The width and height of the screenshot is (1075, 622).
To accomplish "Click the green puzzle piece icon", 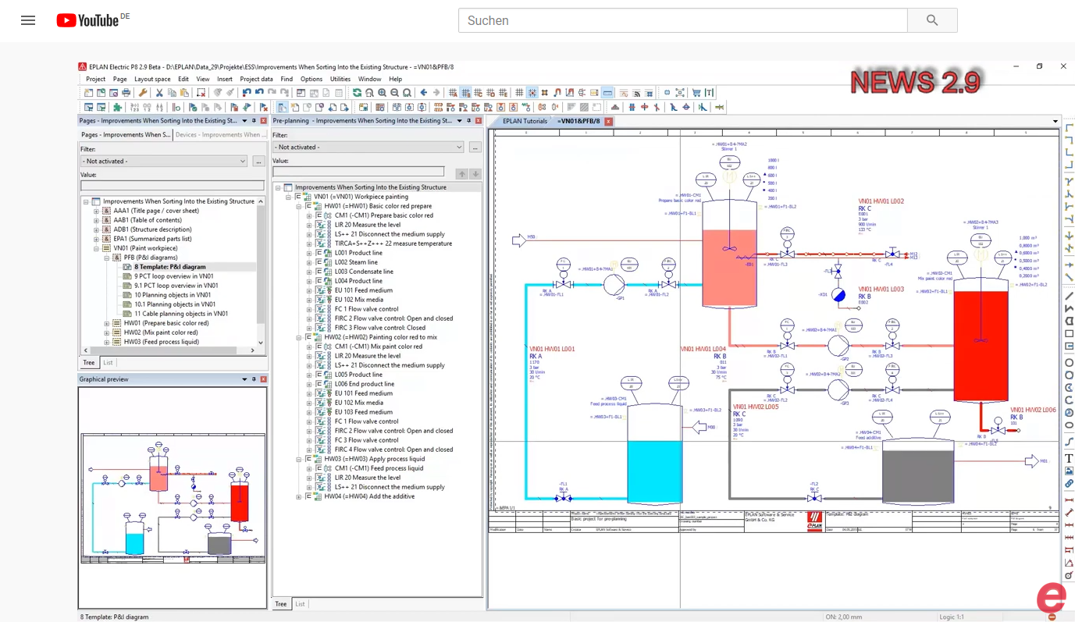I will [x=117, y=107].
